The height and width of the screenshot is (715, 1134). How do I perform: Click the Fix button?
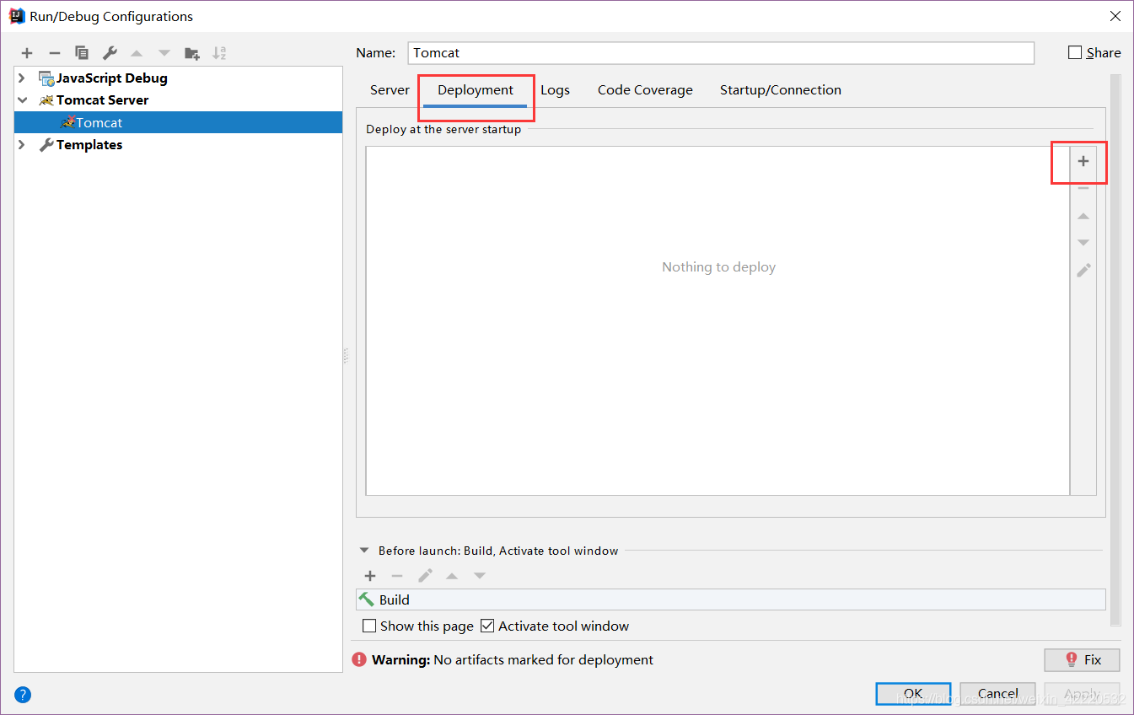[1082, 659]
